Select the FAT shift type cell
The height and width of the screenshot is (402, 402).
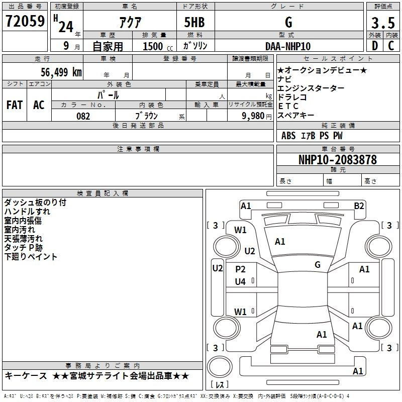tap(15, 105)
